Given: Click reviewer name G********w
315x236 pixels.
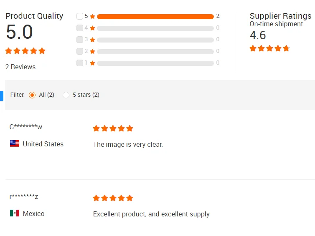Looking at the screenshot, I should point(26,127).
